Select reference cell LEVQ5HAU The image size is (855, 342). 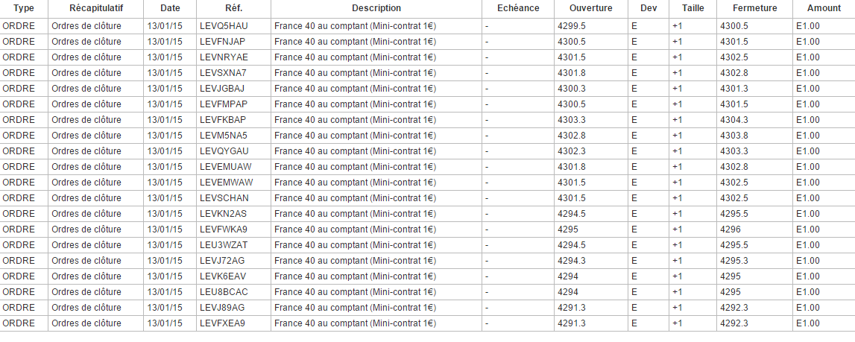[x=224, y=26]
